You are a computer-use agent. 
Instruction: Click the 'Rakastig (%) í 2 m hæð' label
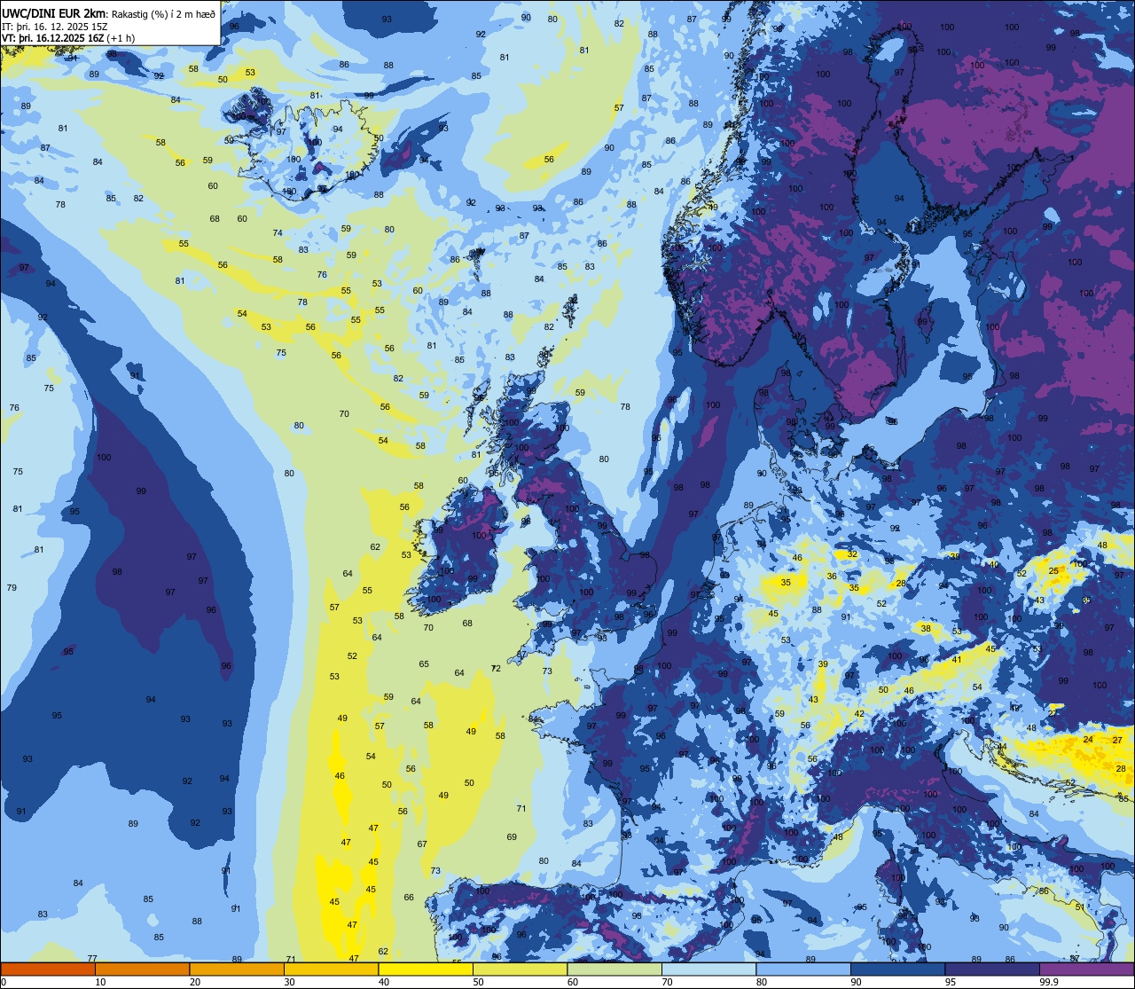[162, 13]
